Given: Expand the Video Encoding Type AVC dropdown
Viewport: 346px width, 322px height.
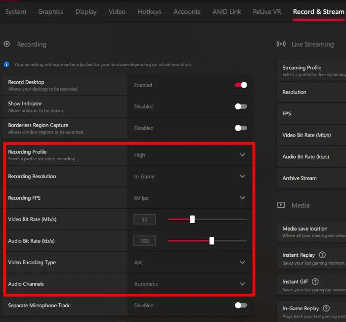Looking at the screenshot, I should tap(190, 262).
